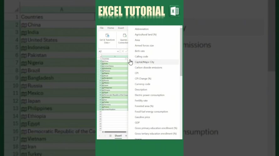Screen dimensions: 279x156
Task: Select Gross tertiary education enrollment (%)
Action: 156,134
